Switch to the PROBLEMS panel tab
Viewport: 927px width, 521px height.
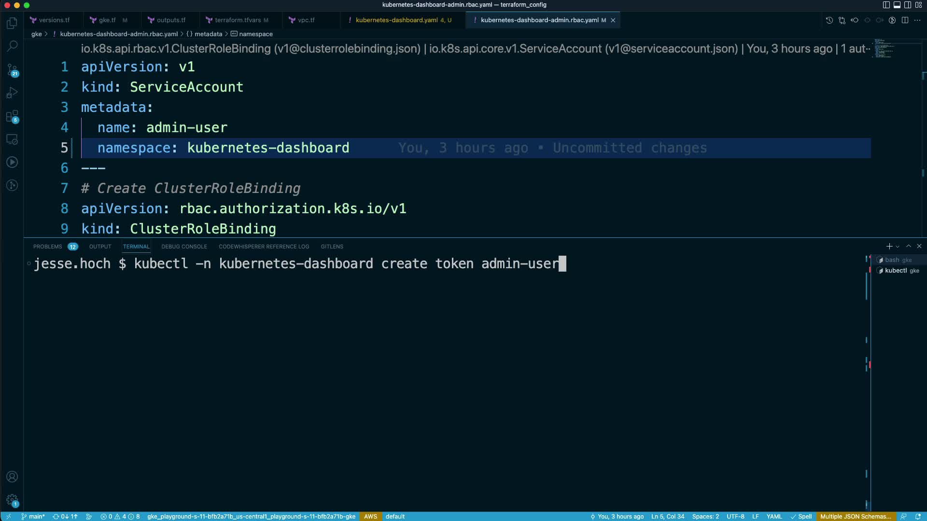point(47,247)
